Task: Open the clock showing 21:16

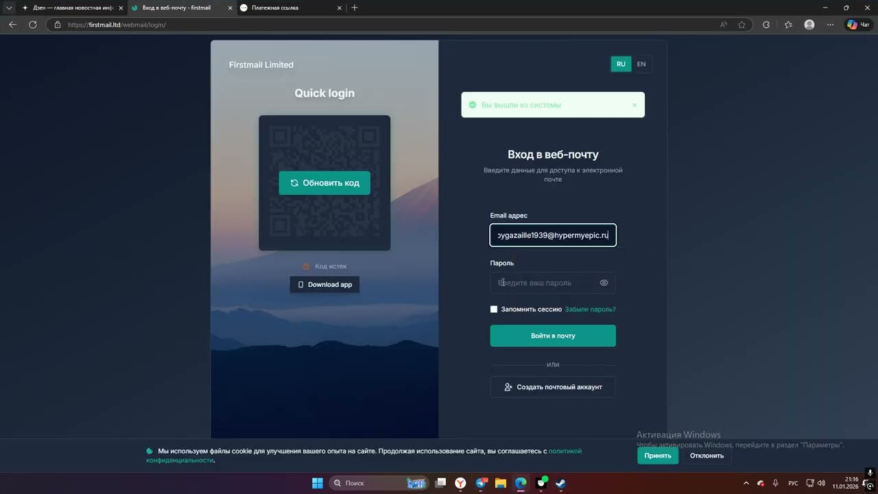Action: coord(845,483)
